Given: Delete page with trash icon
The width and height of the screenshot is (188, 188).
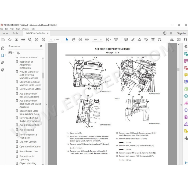Looking at the screenshot, I should pyautogui.click(x=153, y=39).
